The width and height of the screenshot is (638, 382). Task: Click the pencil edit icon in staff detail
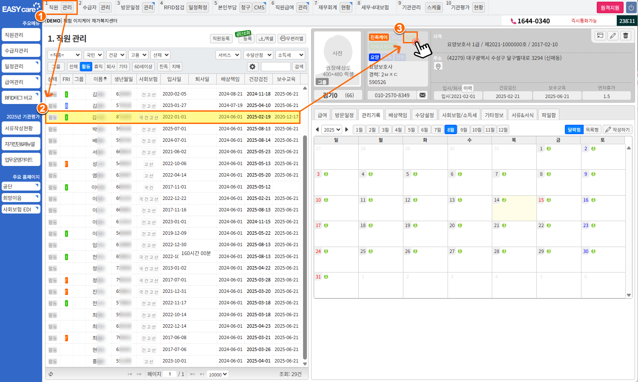click(612, 36)
